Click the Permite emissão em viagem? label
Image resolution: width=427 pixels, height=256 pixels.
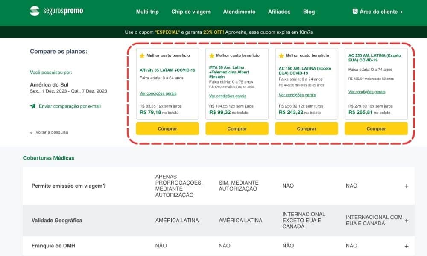point(69,186)
